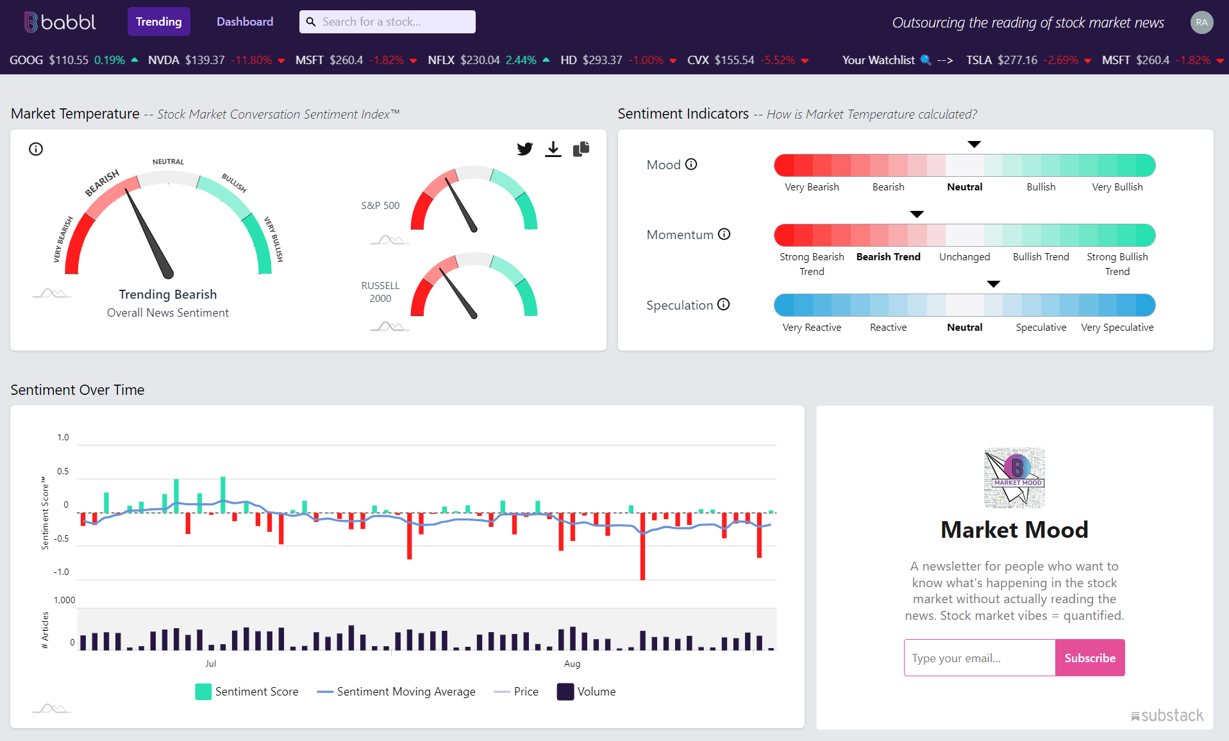
Task: Click the S&P 500 gauge
Action: 474,199
